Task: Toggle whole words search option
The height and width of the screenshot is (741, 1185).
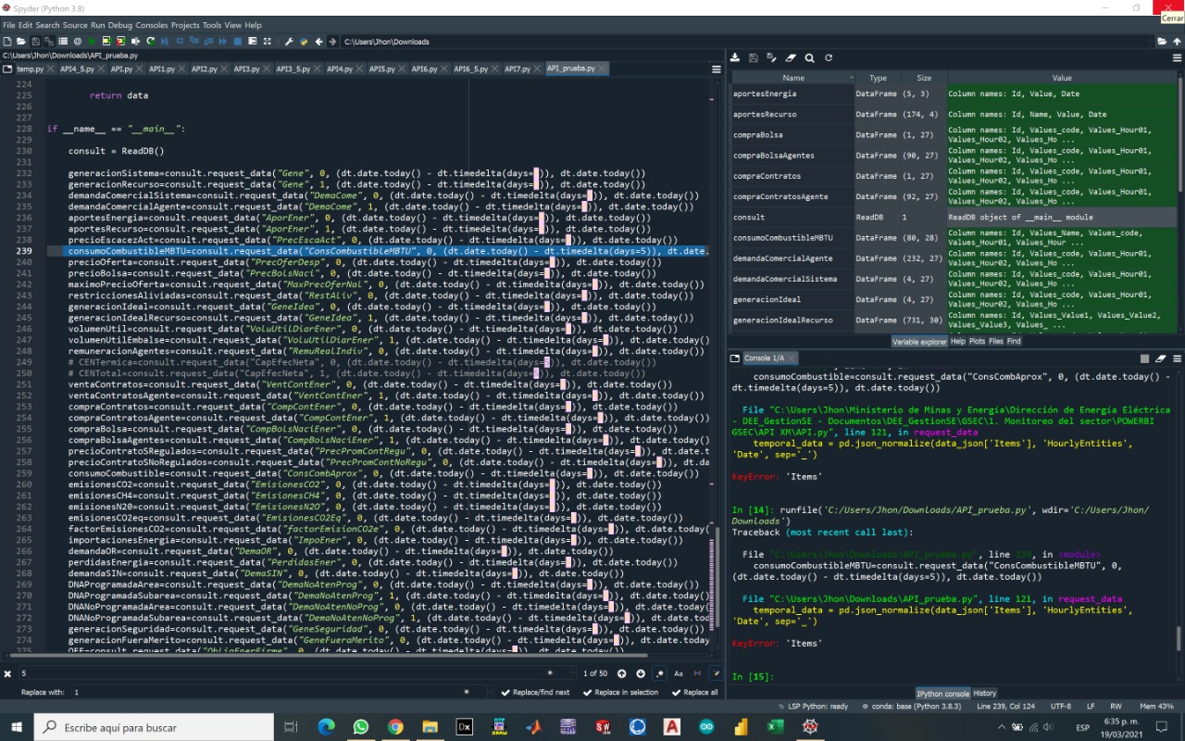Action: click(698, 673)
